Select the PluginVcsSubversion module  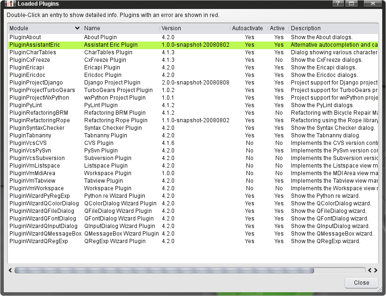click(37, 158)
